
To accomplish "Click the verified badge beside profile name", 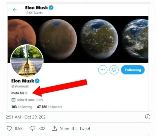I will click(x=38, y=81).
